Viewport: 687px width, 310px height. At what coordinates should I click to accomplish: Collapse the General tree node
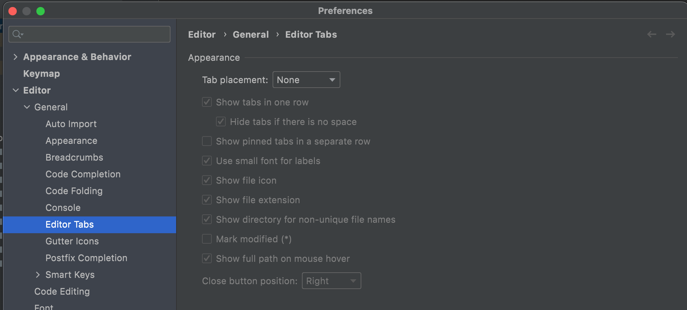27,107
